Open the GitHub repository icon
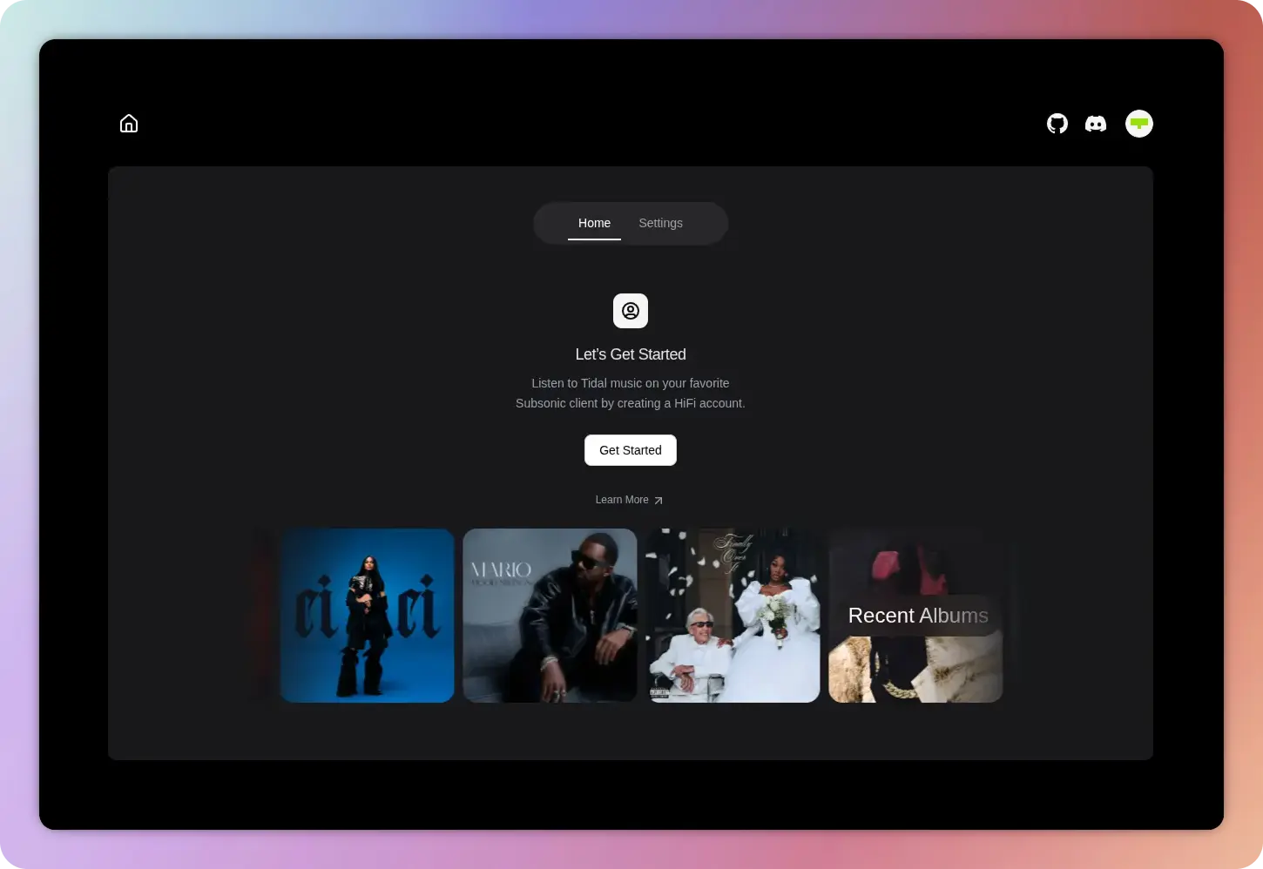 1057,123
